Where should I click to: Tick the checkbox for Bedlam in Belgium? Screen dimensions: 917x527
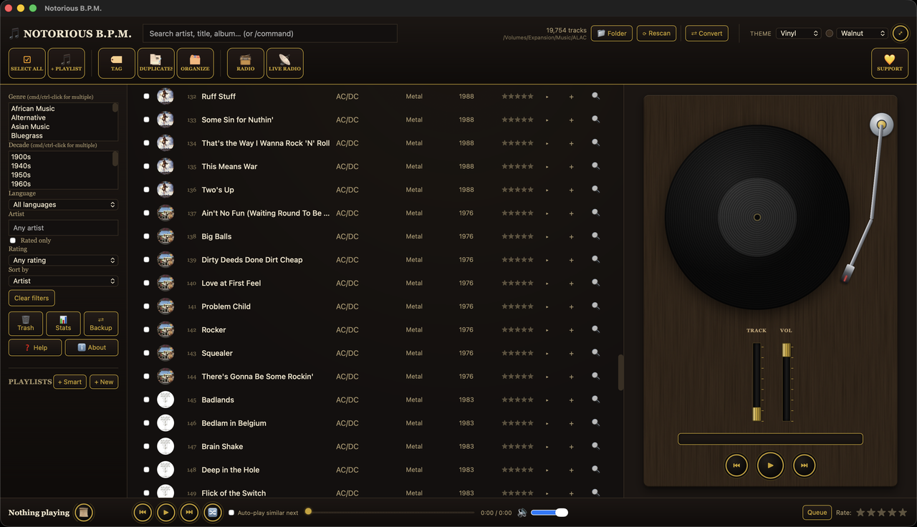click(x=147, y=423)
